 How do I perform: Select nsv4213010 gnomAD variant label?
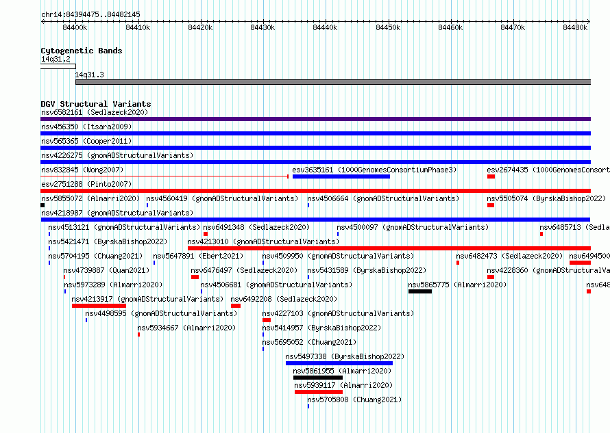coord(263,241)
